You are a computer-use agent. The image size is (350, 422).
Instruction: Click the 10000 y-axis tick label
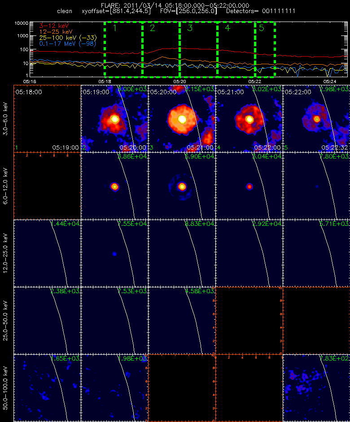pyautogui.click(x=22, y=23)
